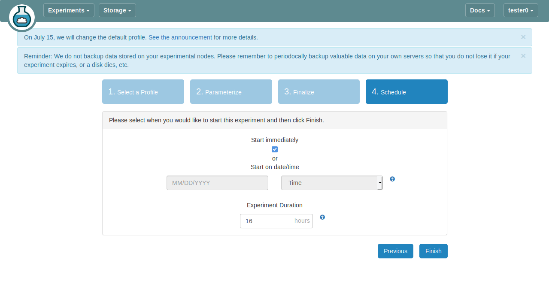Dismiss the July 15 default profile announcement
Image resolution: width=549 pixels, height=291 pixels.
pos(523,37)
